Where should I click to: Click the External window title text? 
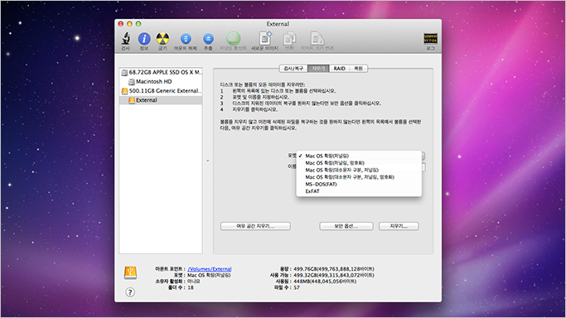pyautogui.click(x=278, y=24)
